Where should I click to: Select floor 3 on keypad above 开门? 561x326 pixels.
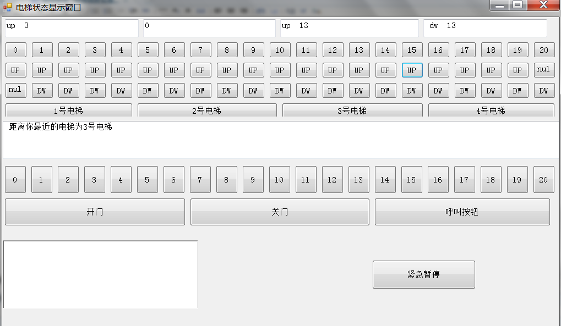pyautogui.click(x=95, y=179)
